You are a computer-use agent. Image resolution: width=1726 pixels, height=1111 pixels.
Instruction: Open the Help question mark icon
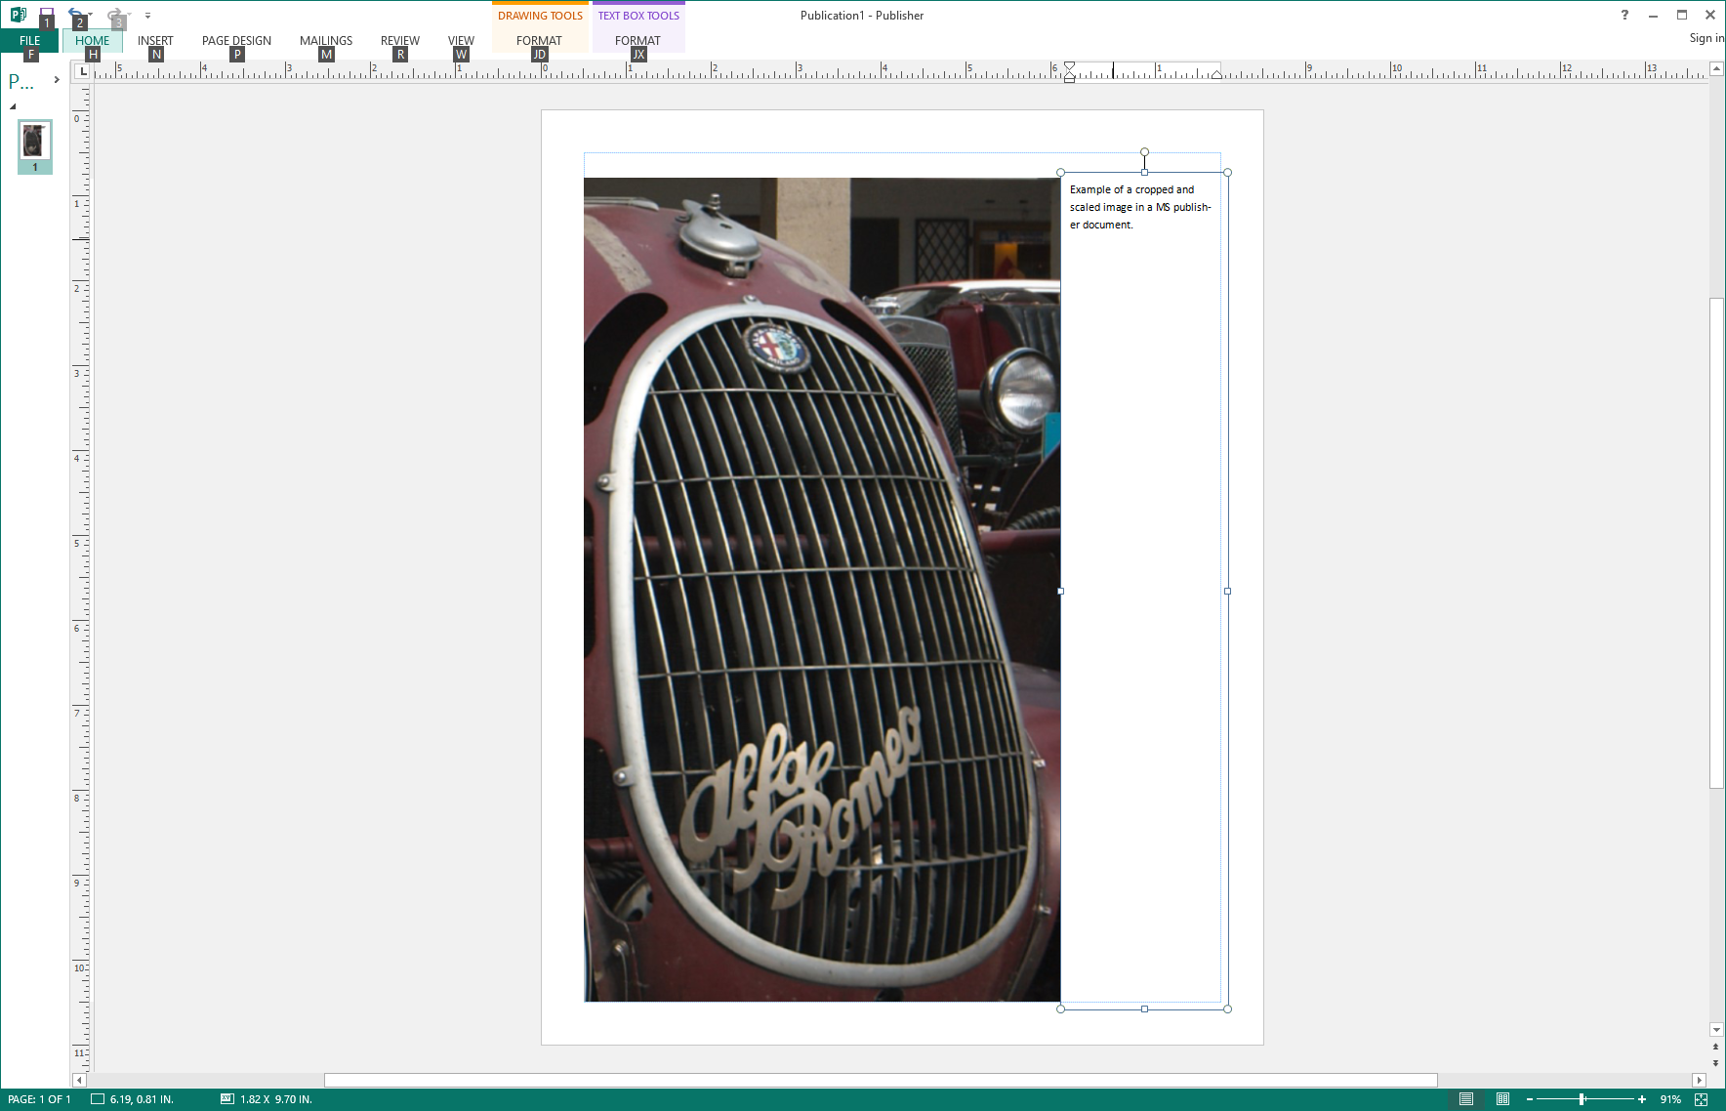(1624, 15)
